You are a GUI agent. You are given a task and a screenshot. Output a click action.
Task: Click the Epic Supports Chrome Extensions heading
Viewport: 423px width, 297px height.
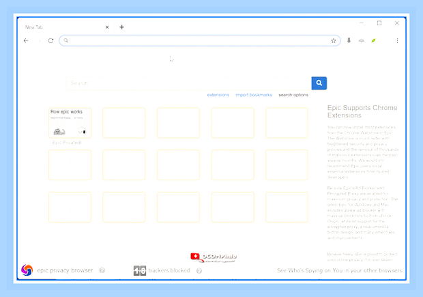point(362,111)
